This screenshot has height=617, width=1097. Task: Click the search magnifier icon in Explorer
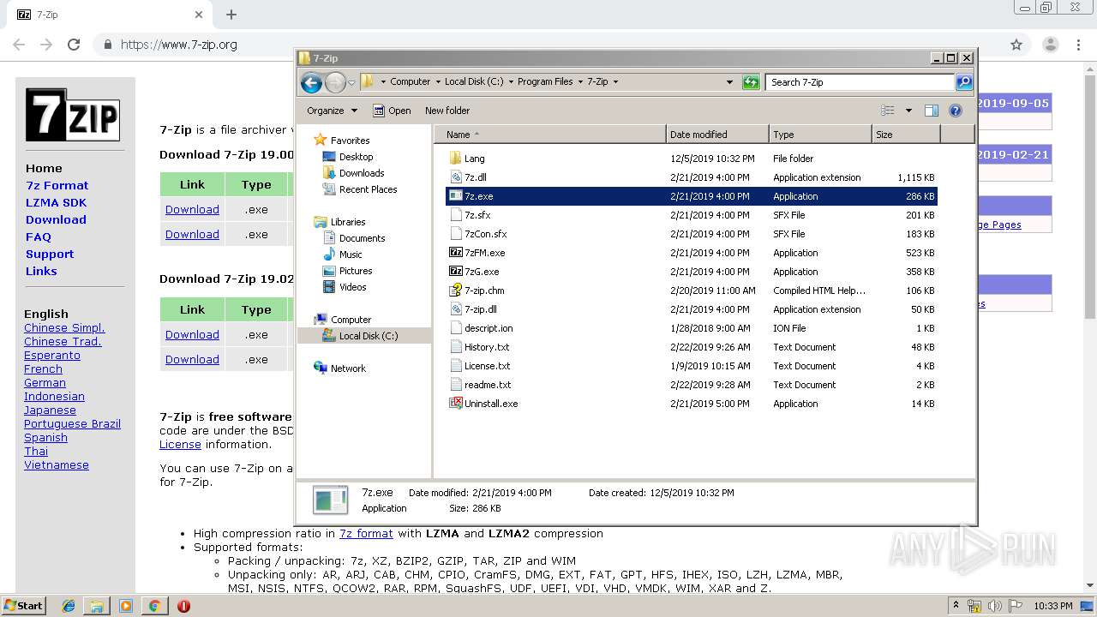964,82
